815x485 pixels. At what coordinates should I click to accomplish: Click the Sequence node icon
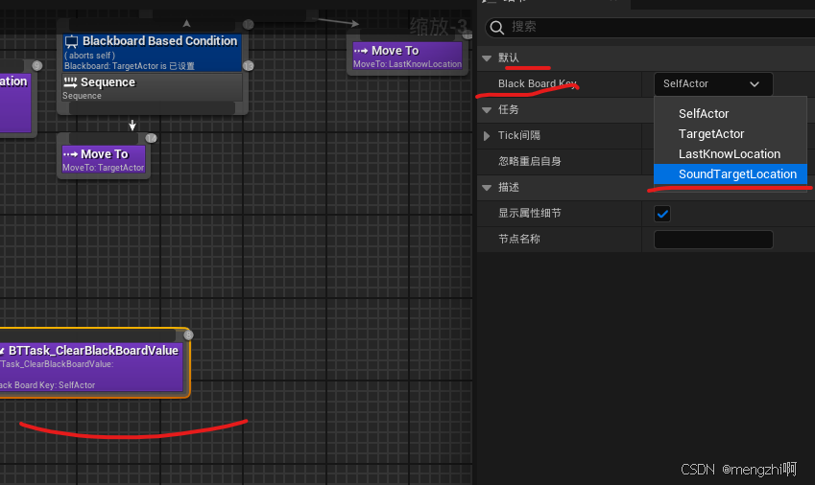pyautogui.click(x=70, y=82)
